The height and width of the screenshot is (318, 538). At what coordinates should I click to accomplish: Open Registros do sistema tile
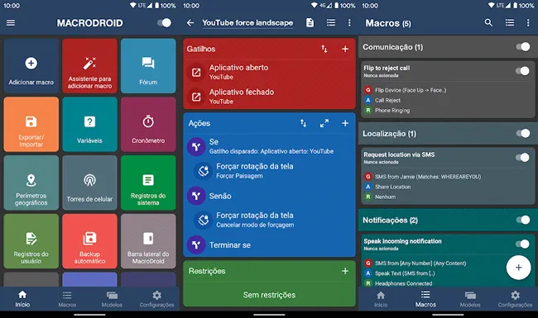pos(148,183)
